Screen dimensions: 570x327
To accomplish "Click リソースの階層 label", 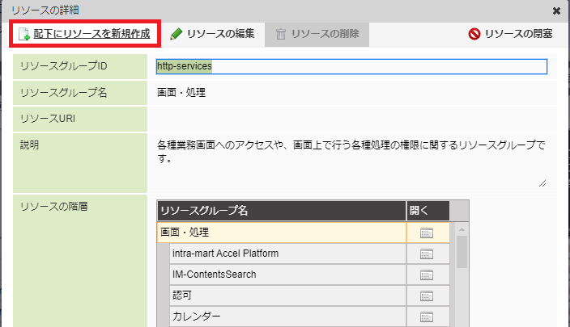I will [x=53, y=207].
